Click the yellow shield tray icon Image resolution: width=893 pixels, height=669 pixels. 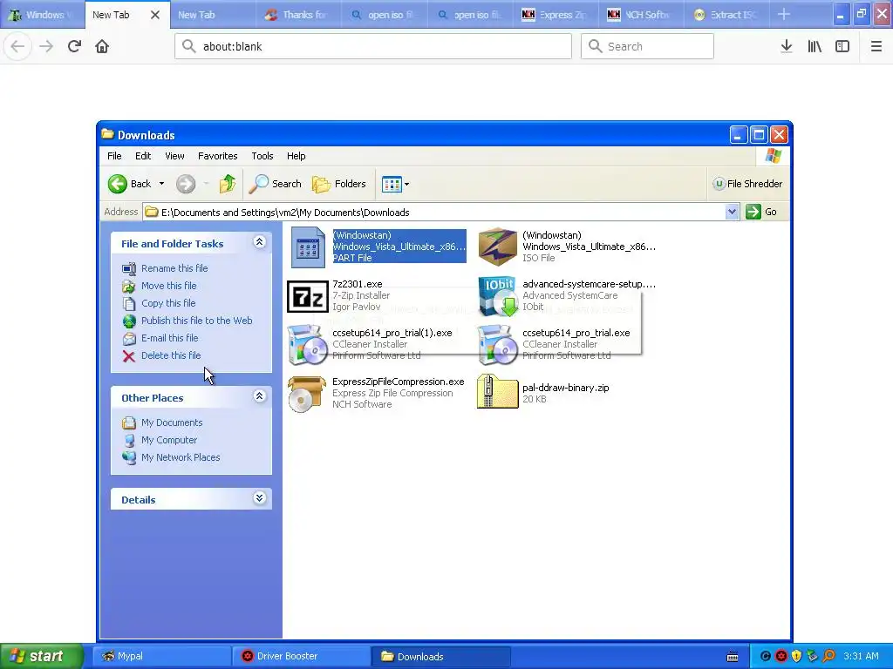(x=797, y=656)
